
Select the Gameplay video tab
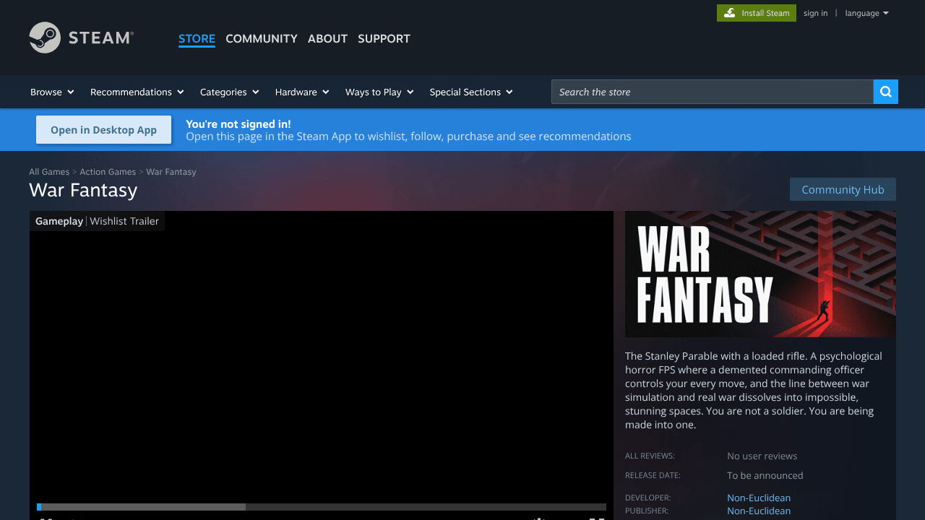point(59,221)
